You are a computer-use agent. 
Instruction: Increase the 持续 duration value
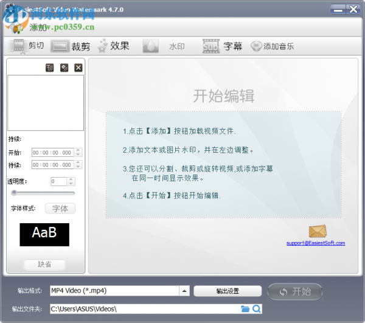click(78, 162)
